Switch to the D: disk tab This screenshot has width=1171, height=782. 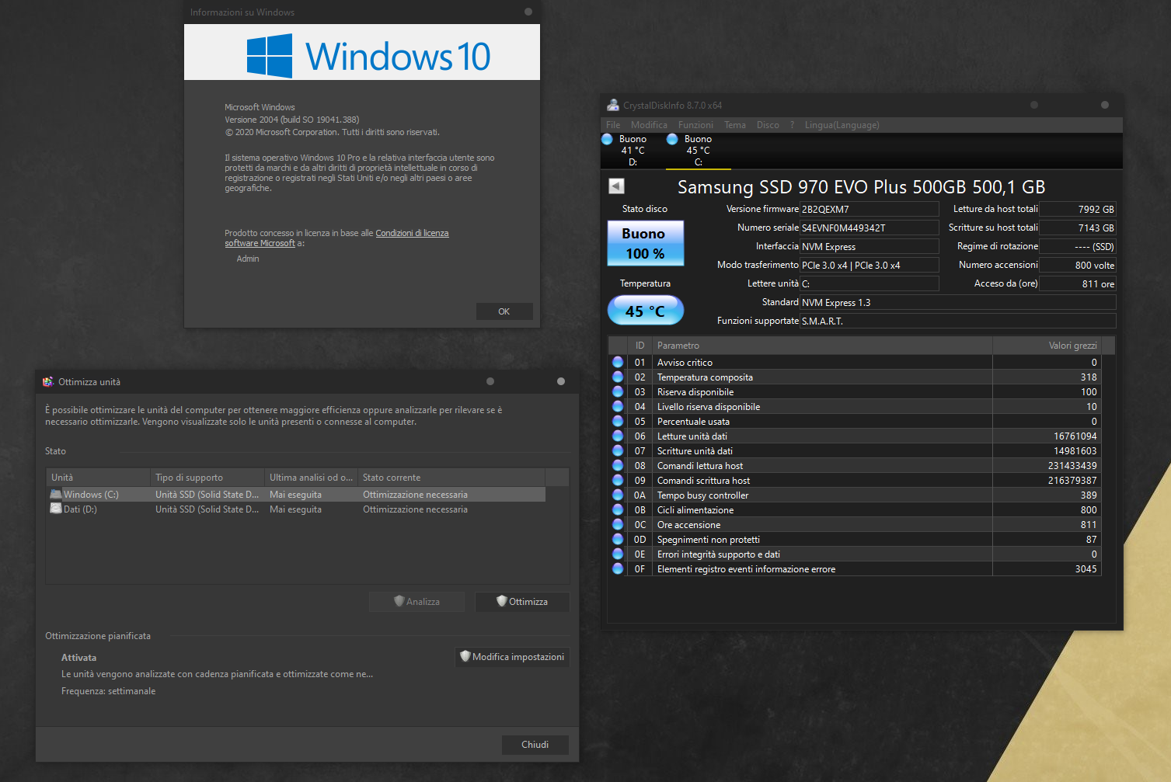click(x=633, y=151)
